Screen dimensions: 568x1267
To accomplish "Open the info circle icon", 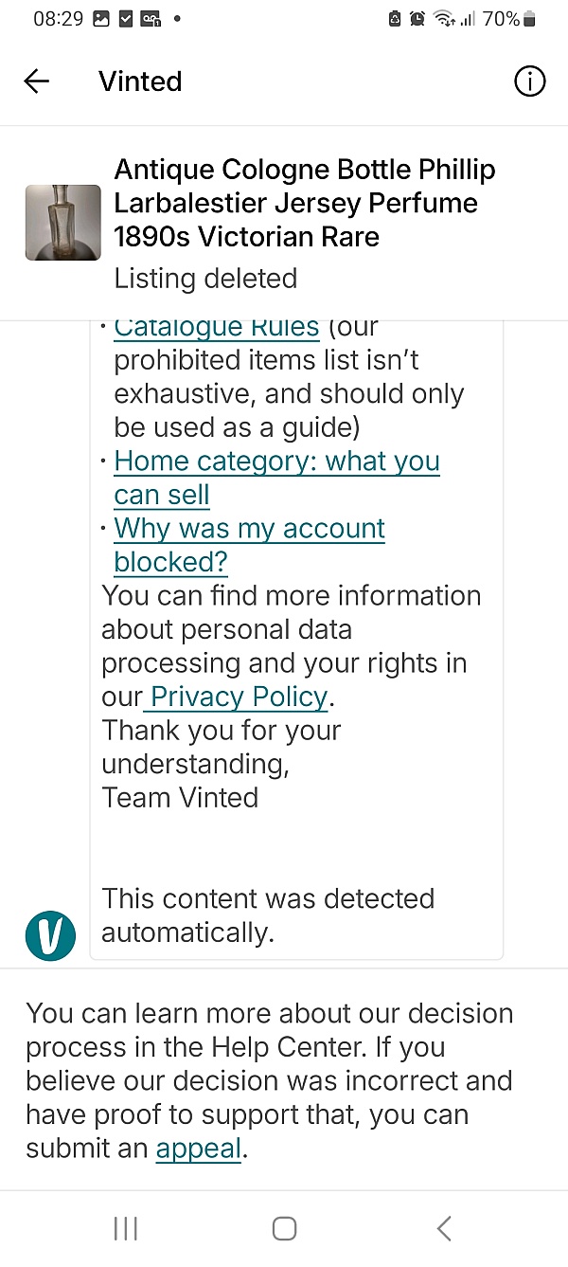I will [529, 81].
